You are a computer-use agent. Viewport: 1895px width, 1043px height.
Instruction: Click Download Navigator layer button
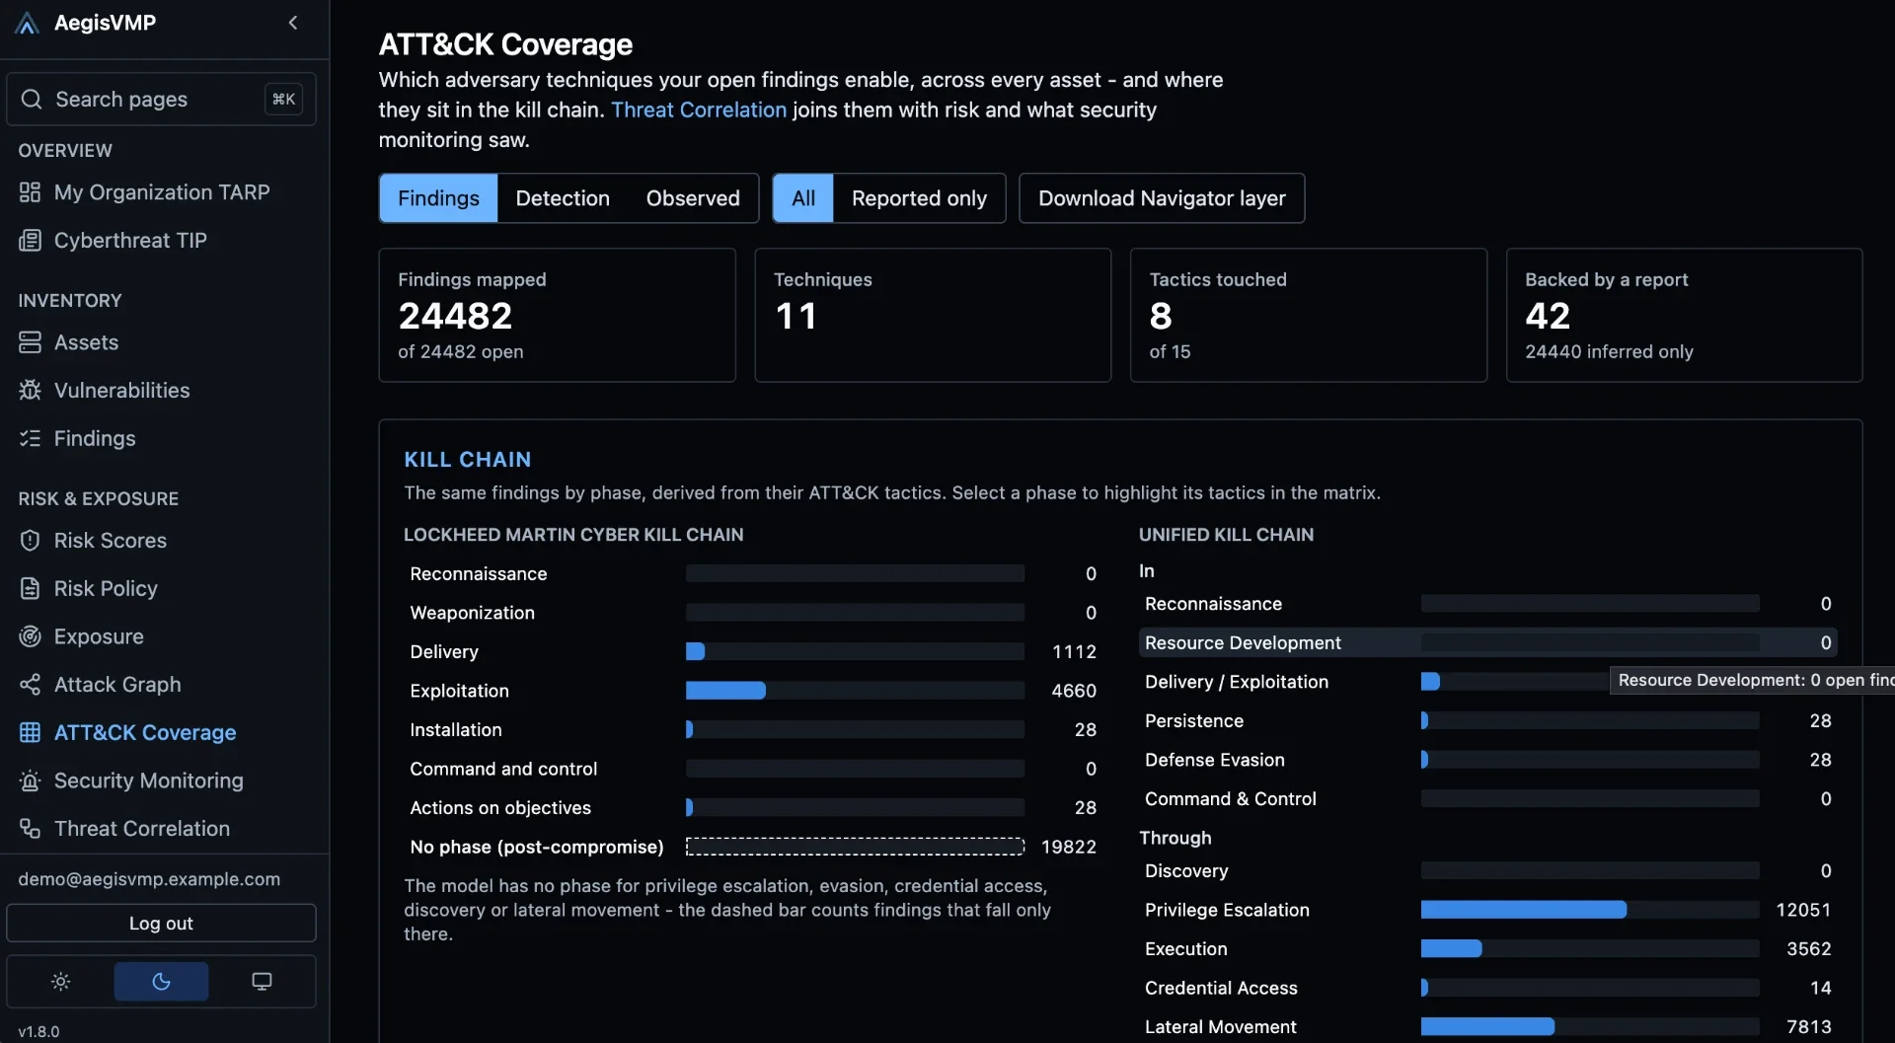(x=1162, y=198)
